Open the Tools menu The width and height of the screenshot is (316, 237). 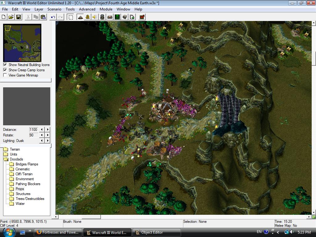tap(70, 9)
